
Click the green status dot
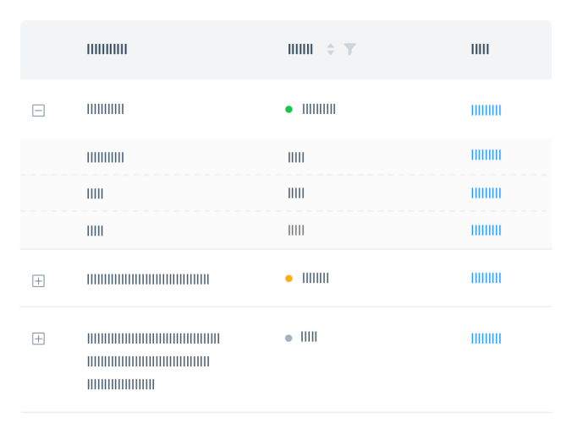click(x=289, y=109)
